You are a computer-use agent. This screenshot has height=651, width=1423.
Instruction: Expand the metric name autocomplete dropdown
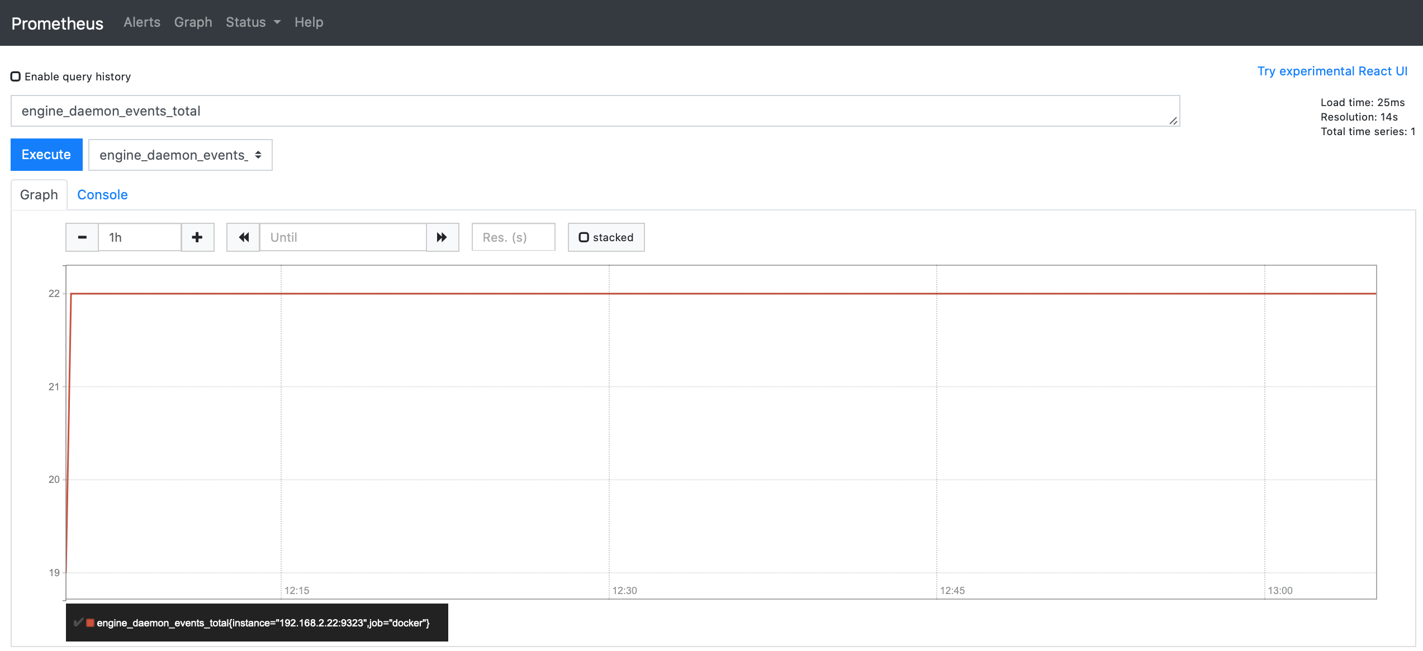pyautogui.click(x=179, y=154)
